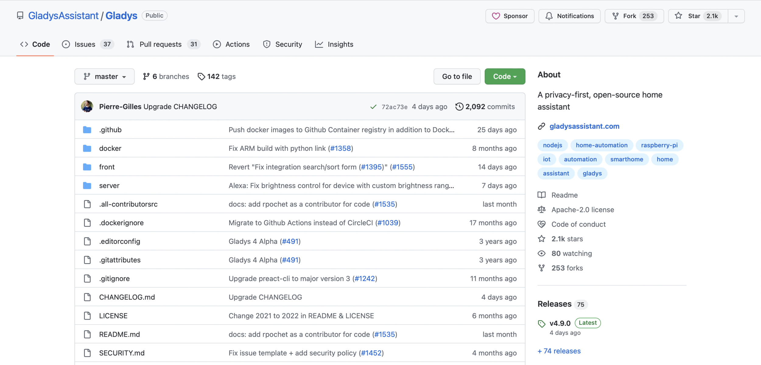The width and height of the screenshot is (761, 365).
Task: Click the Sponsor heart button
Action: point(510,16)
